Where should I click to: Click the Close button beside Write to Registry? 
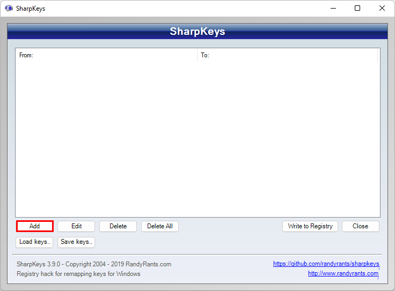(x=361, y=226)
